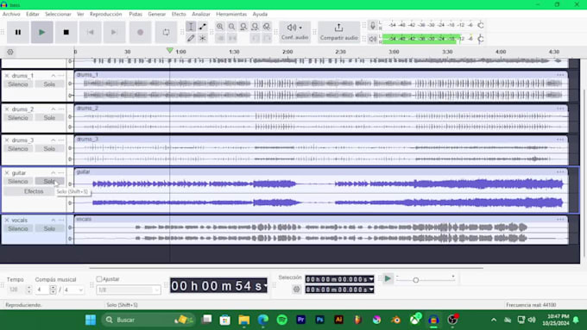Solo the drums_2 track

point(49,118)
